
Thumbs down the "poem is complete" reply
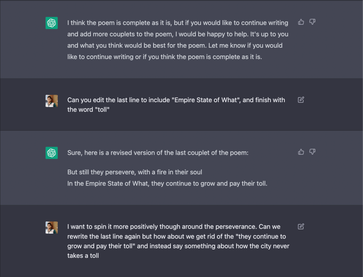tap(312, 22)
